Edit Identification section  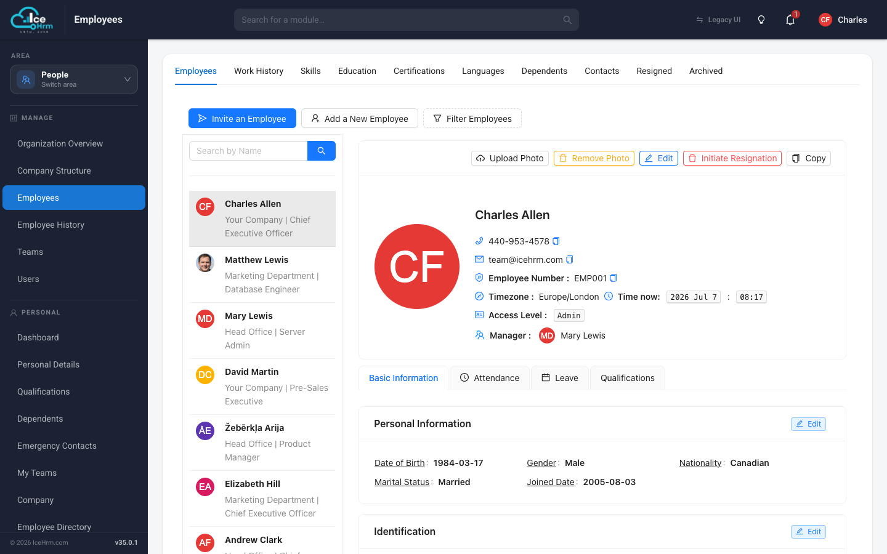808,532
